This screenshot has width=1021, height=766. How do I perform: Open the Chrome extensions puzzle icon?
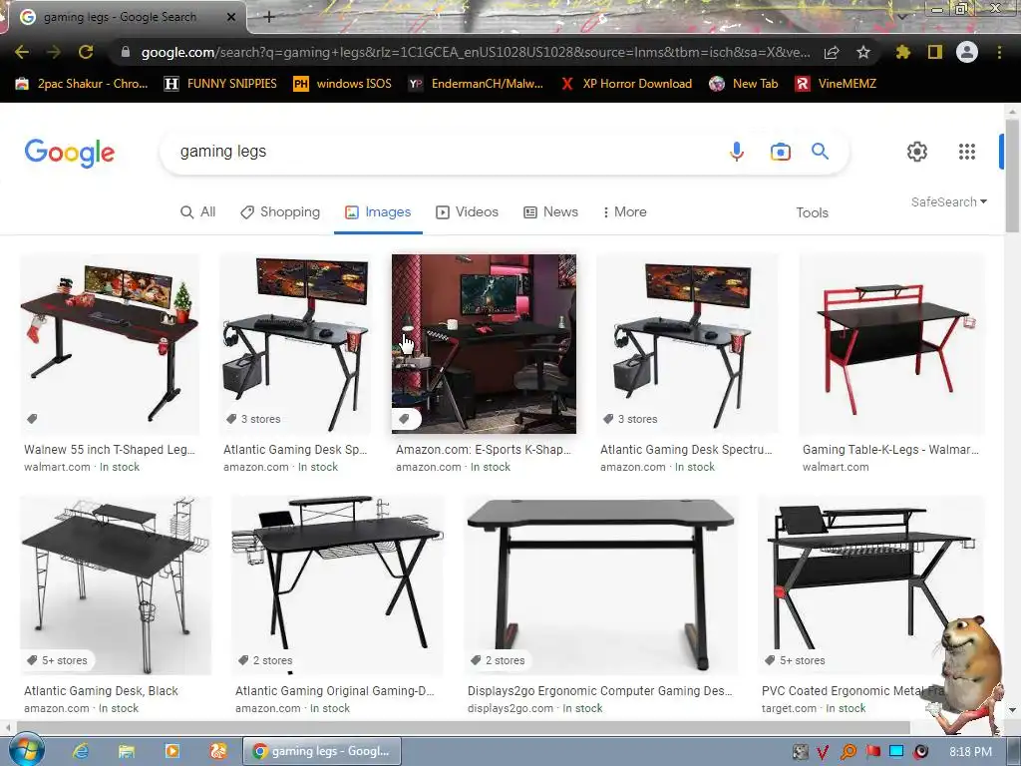click(903, 52)
